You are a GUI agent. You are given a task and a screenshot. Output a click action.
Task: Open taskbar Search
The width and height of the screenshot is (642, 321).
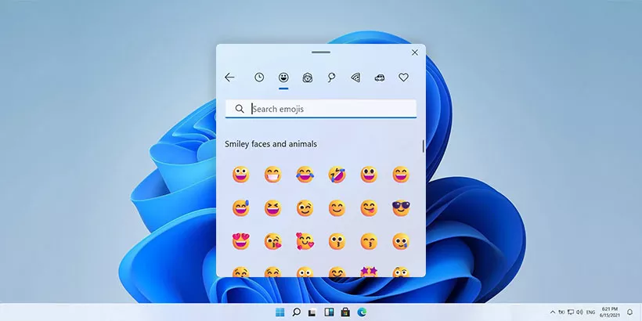(297, 312)
